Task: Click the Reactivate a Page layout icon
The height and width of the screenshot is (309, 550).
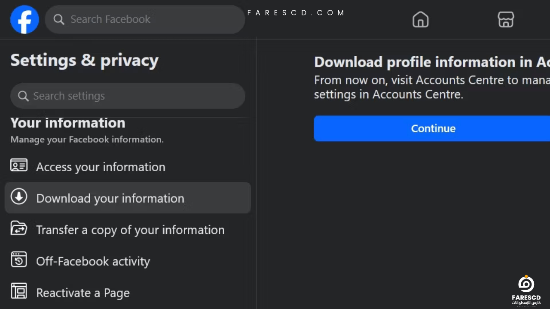Action: [19, 291]
